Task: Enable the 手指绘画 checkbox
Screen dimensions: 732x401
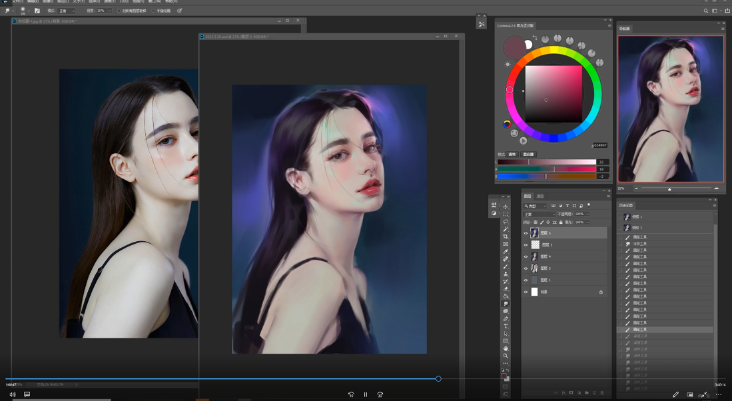Action: 153,11
